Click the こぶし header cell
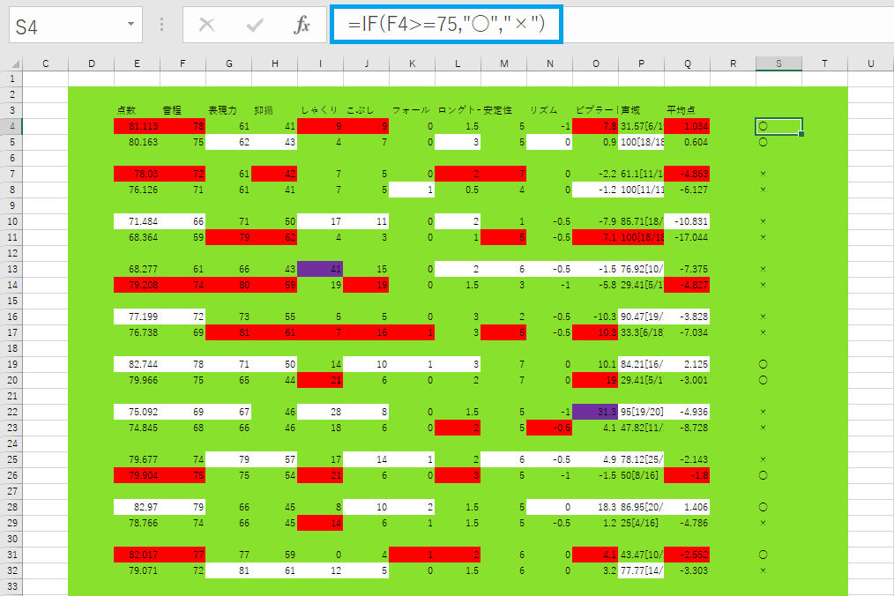 (x=366, y=110)
